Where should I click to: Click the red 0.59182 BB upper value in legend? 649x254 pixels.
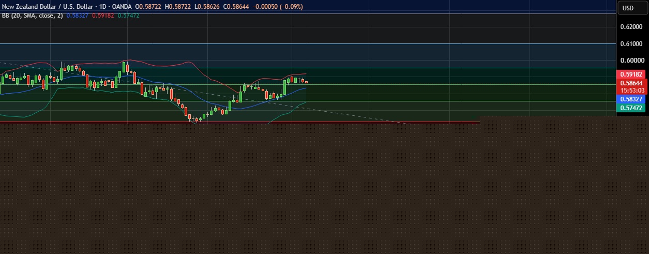pos(103,16)
